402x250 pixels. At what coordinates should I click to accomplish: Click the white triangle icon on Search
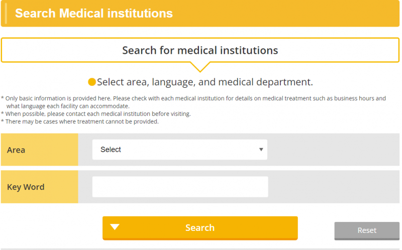click(x=115, y=227)
